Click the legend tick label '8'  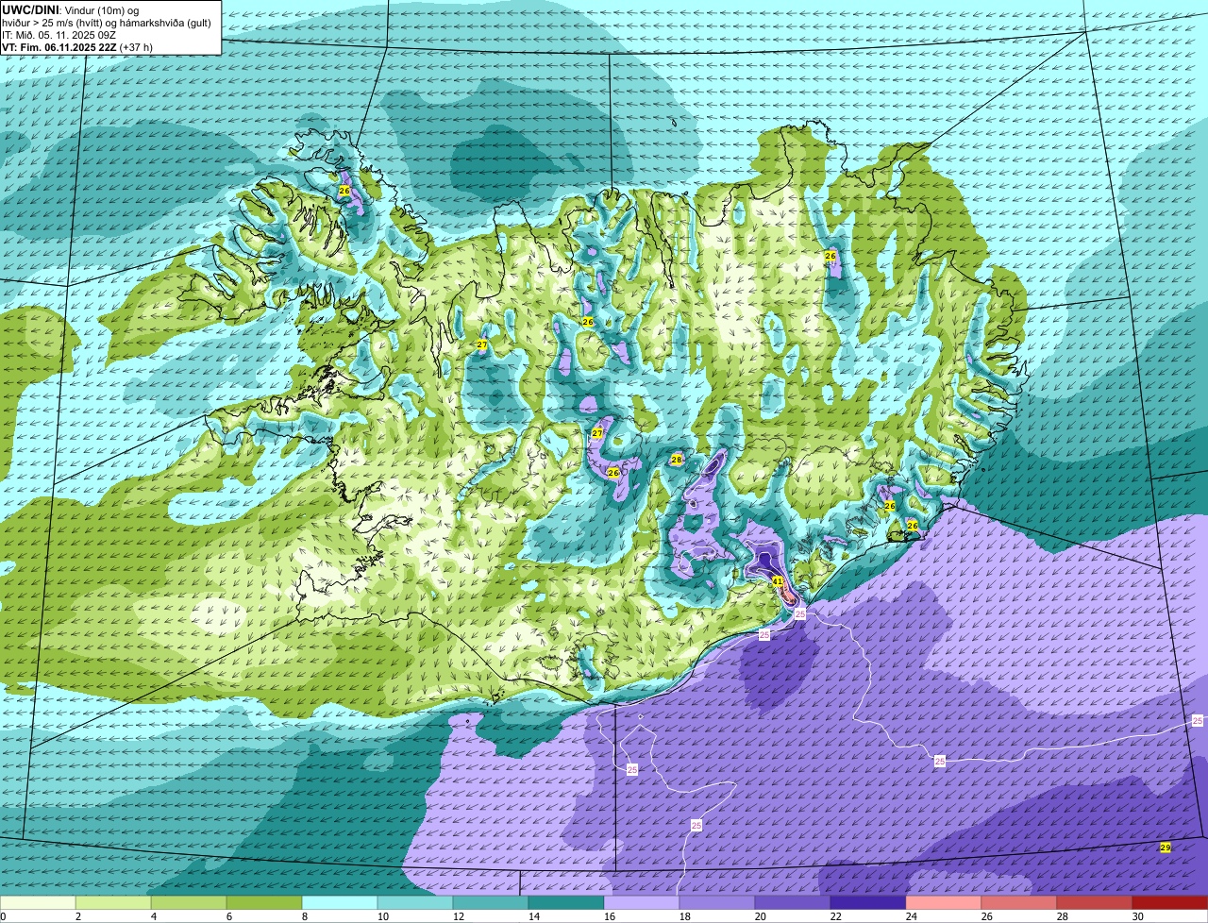[304, 916]
